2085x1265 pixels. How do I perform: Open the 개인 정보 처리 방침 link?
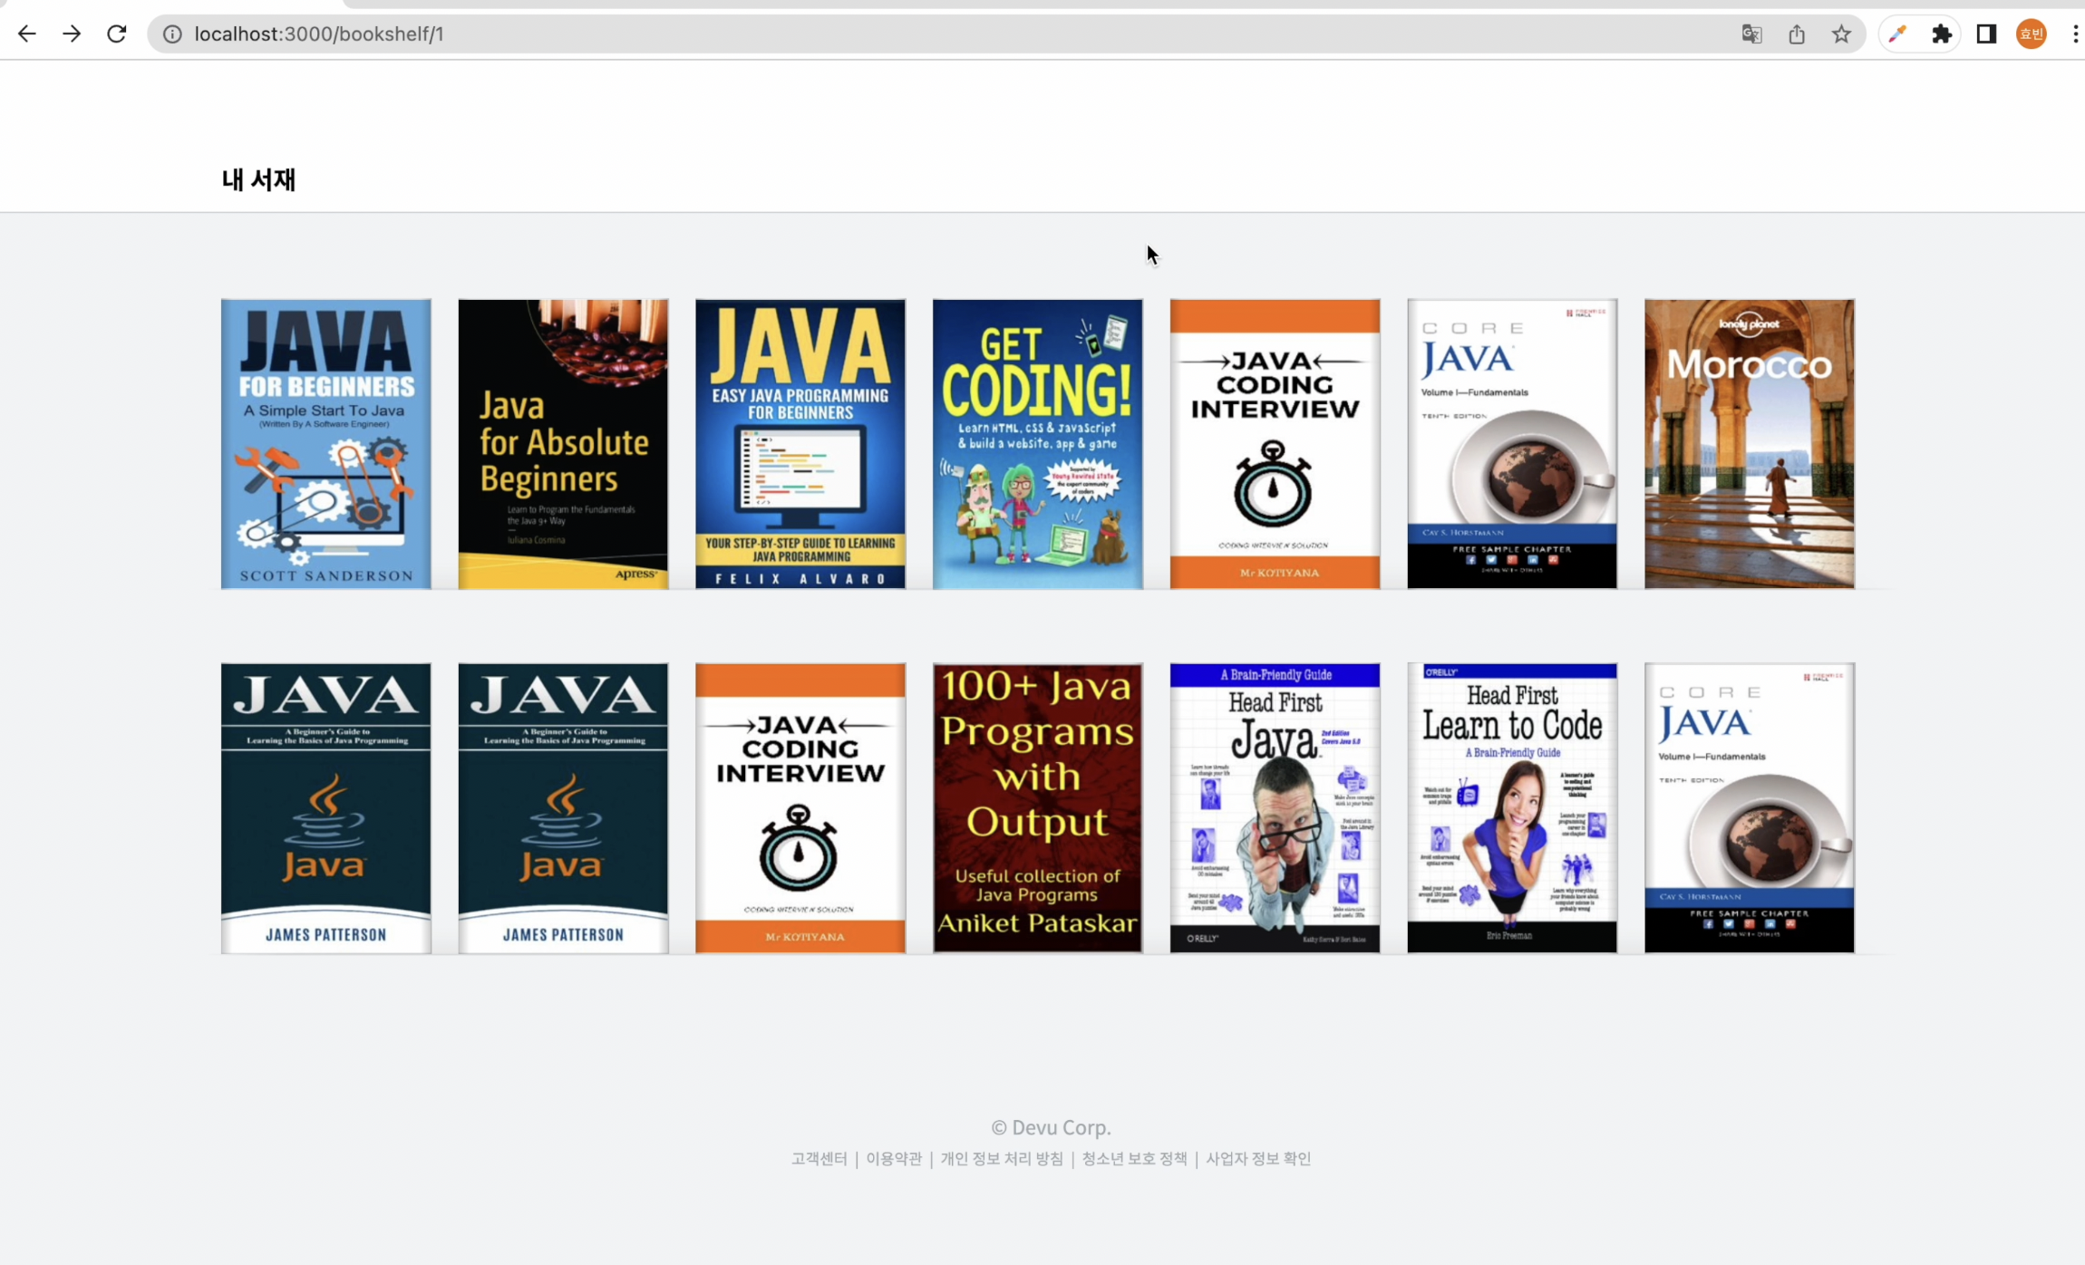point(1002,1159)
